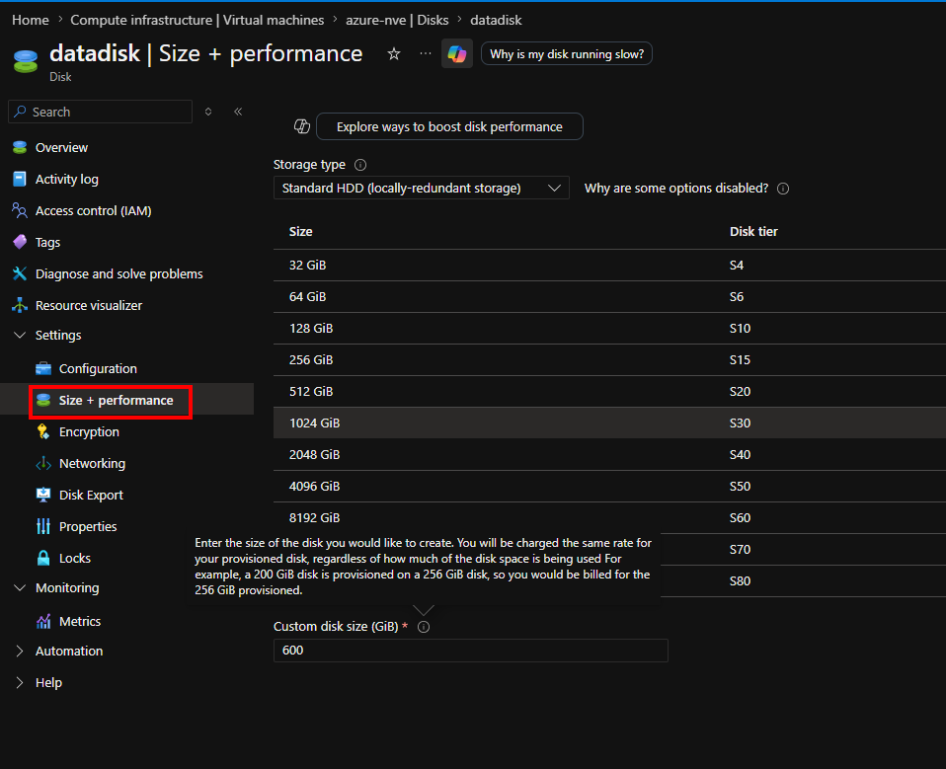Expand the Help section
The height and width of the screenshot is (769, 946).
(20, 682)
